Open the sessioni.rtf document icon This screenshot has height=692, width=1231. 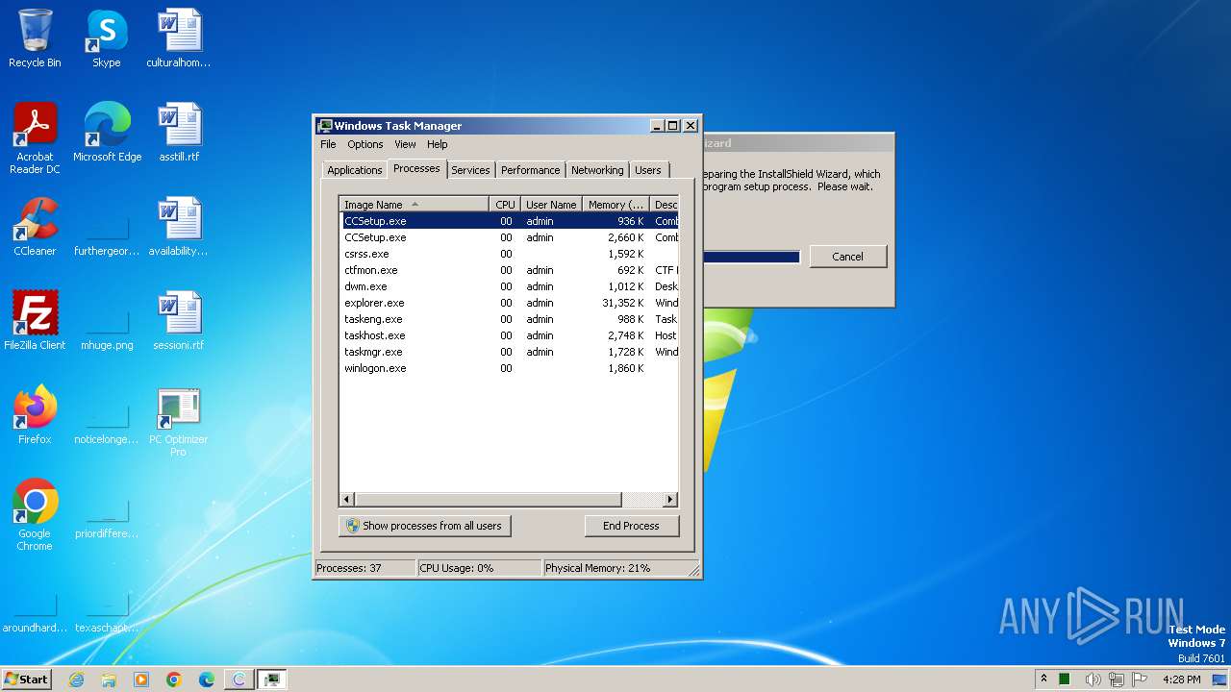(178, 321)
